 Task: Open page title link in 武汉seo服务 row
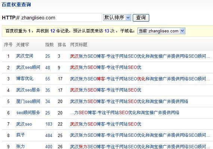click(106, 90)
